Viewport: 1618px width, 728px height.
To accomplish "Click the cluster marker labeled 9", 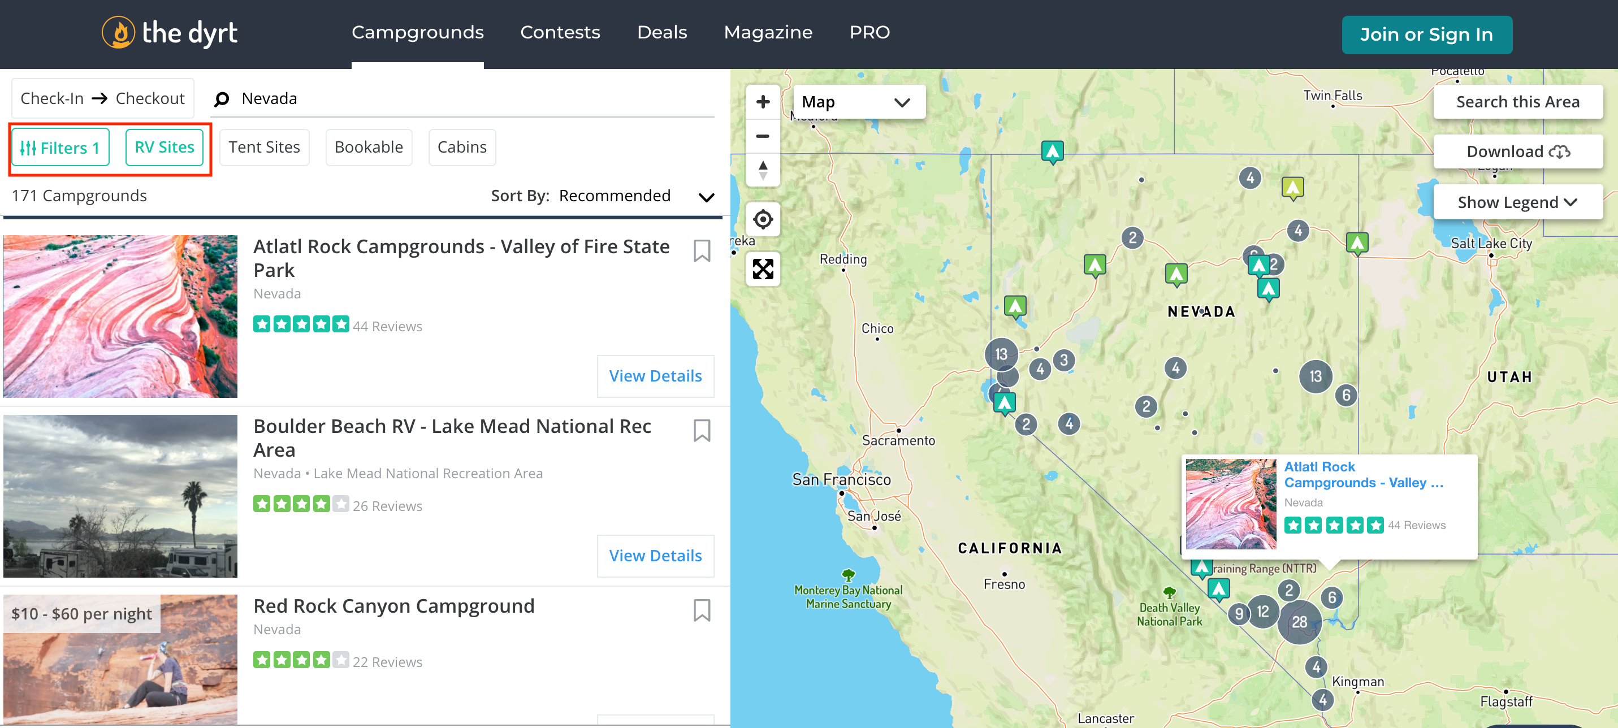I will pos(1238,614).
